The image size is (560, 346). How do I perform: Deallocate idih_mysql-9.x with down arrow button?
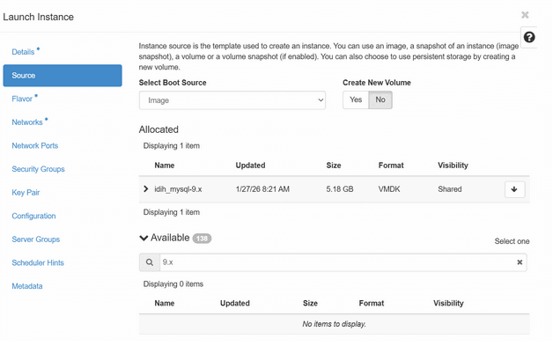click(x=514, y=189)
